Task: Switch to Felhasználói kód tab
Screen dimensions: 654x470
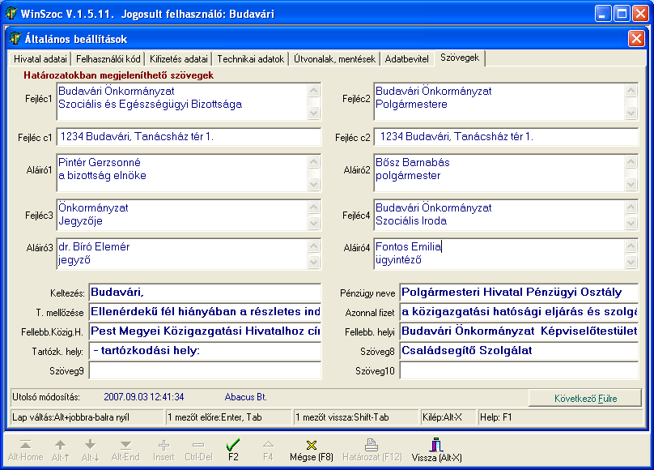Action: (x=108, y=59)
